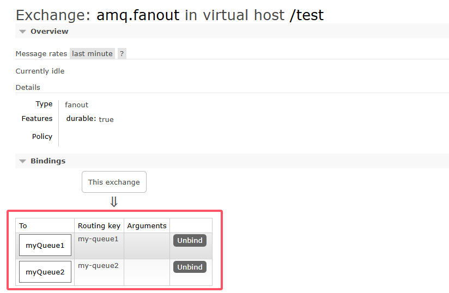Click the double down arrow icon
The height and width of the screenshot is (293, 449).
click(114, 202)
